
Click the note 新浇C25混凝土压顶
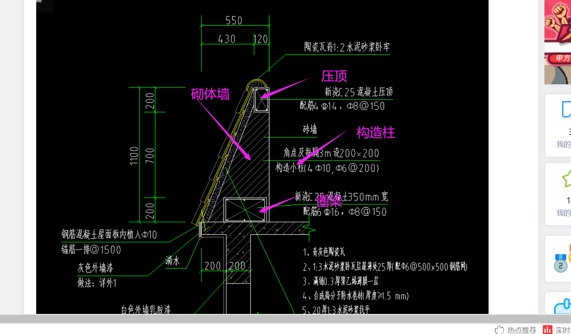pos(359,92)
